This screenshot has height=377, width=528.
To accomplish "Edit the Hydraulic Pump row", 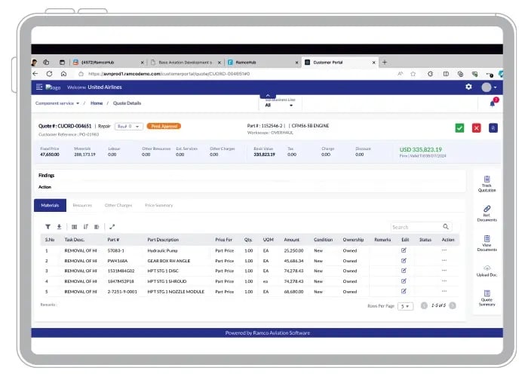I will pyautogui.click(x=404, y=250).
